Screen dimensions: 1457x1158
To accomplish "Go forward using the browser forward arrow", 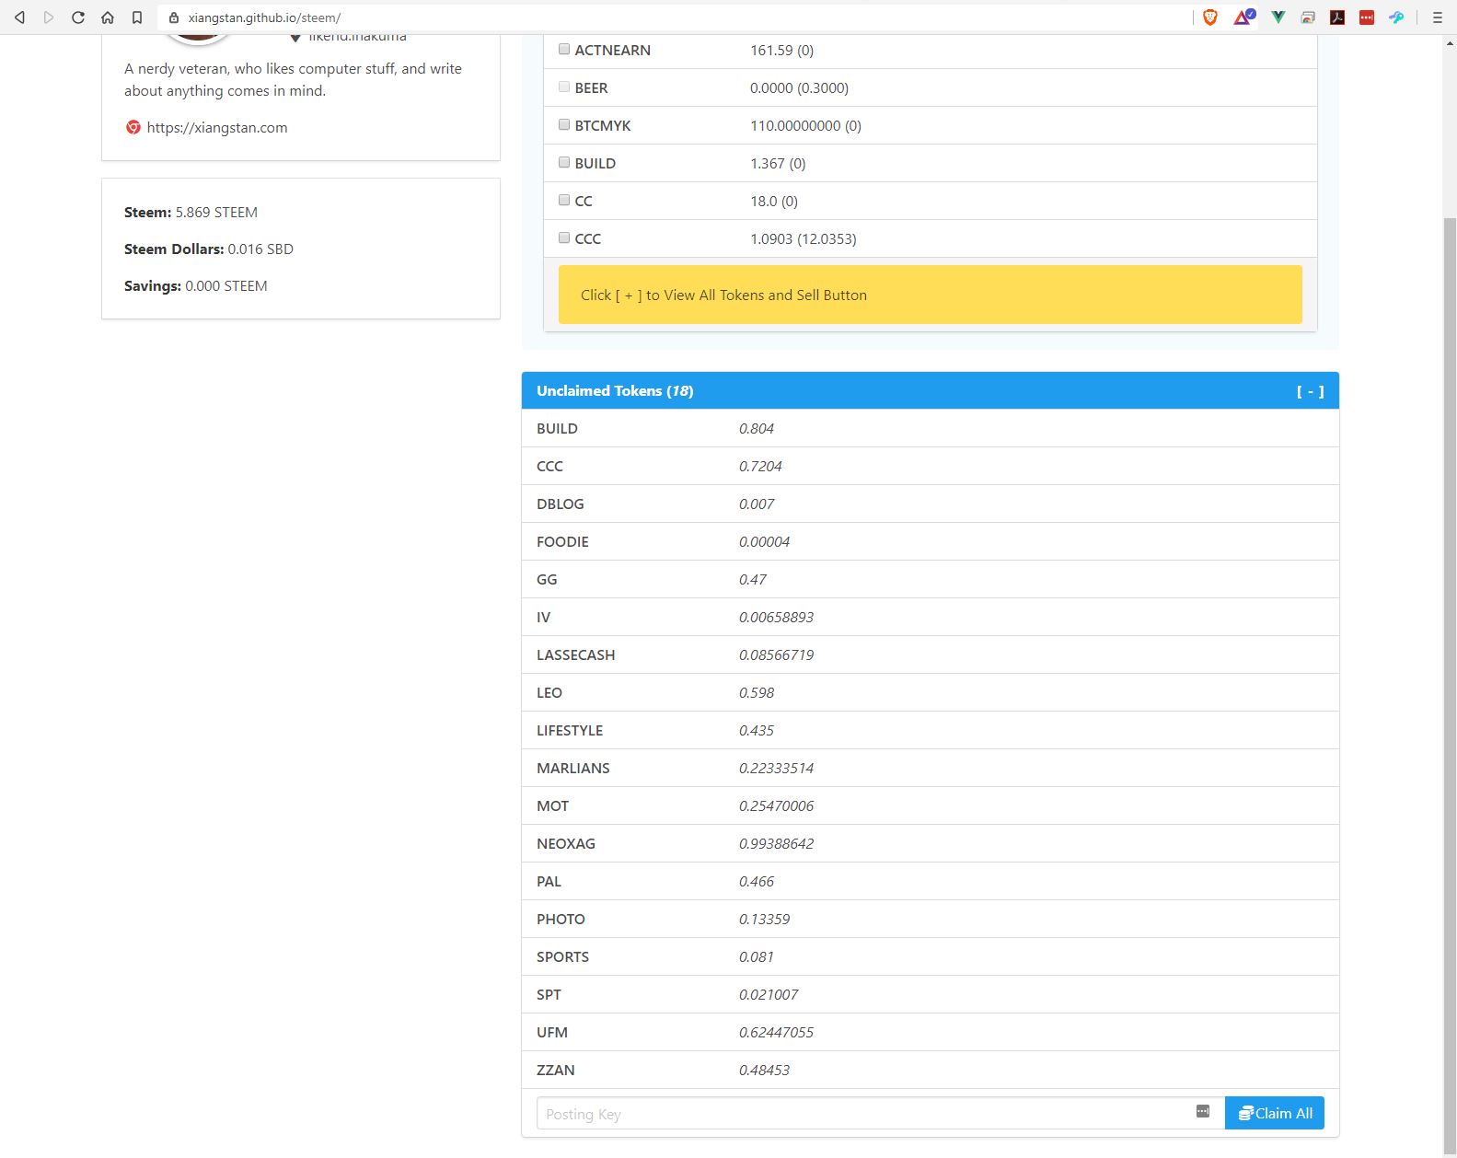I will (x=49, y=17).
